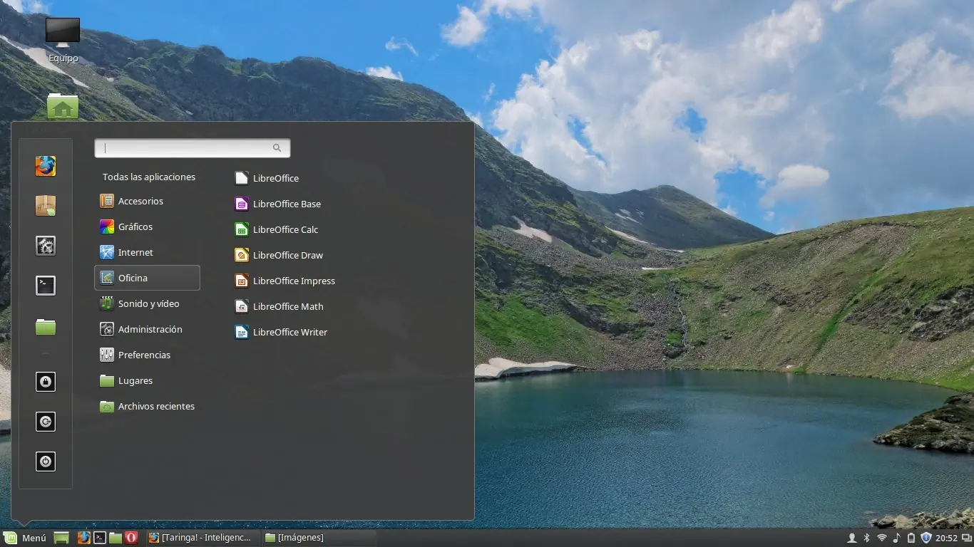Lock the screen with the padlock icon
The width and height of the screenshot is (974, 547).
tap(45, 382)
